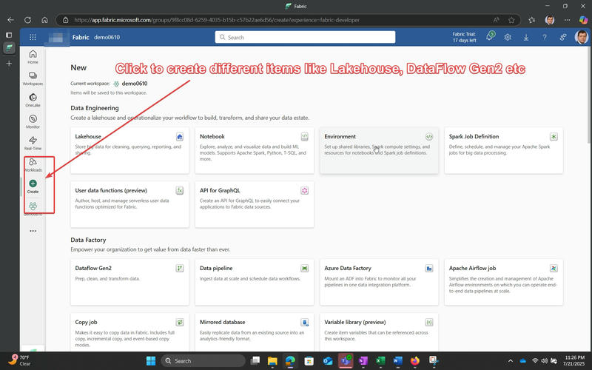The image size is (592, 370).
Task: Open Edge settings and more ellipsis
Action: [x=567, y=20]
